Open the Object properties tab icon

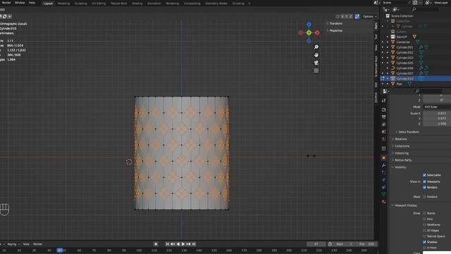(383, 158)
